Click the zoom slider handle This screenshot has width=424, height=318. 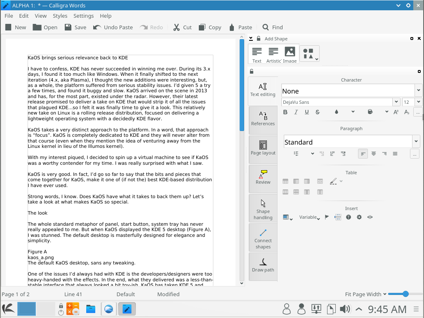(405, 294)
